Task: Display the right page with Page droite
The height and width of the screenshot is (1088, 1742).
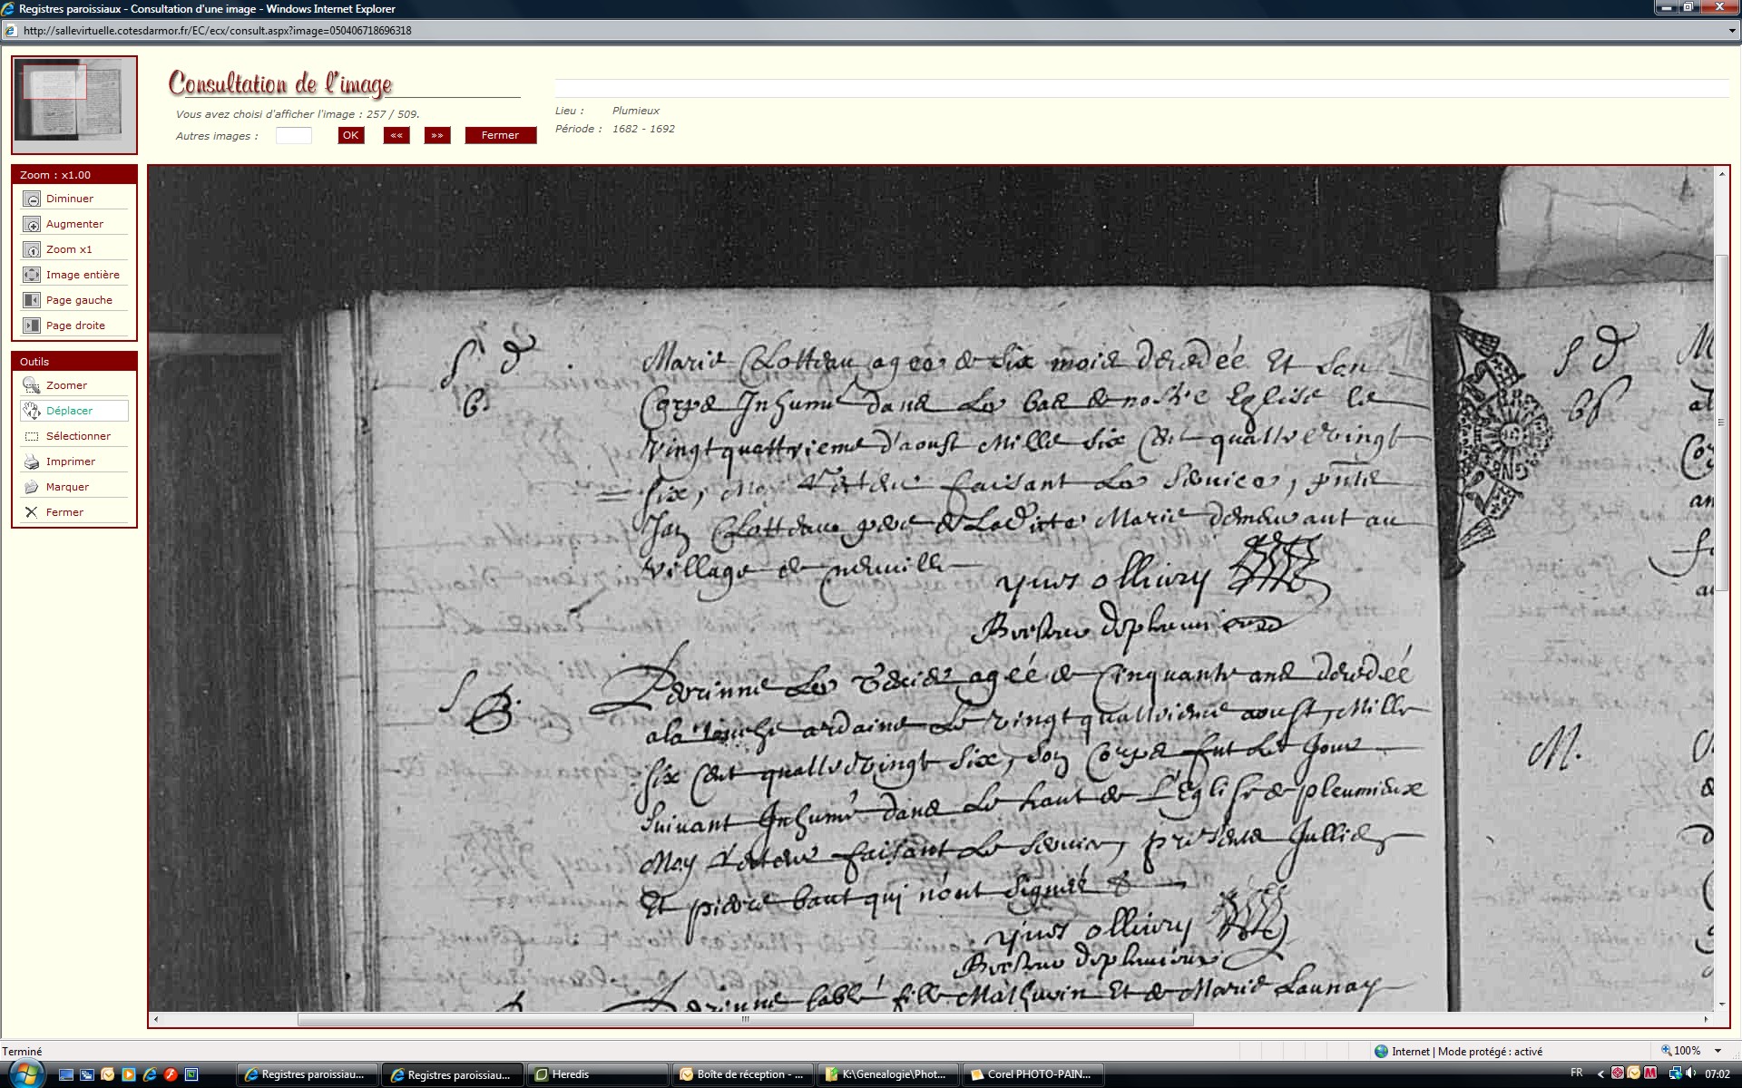Action: click(x=32, y=326)
